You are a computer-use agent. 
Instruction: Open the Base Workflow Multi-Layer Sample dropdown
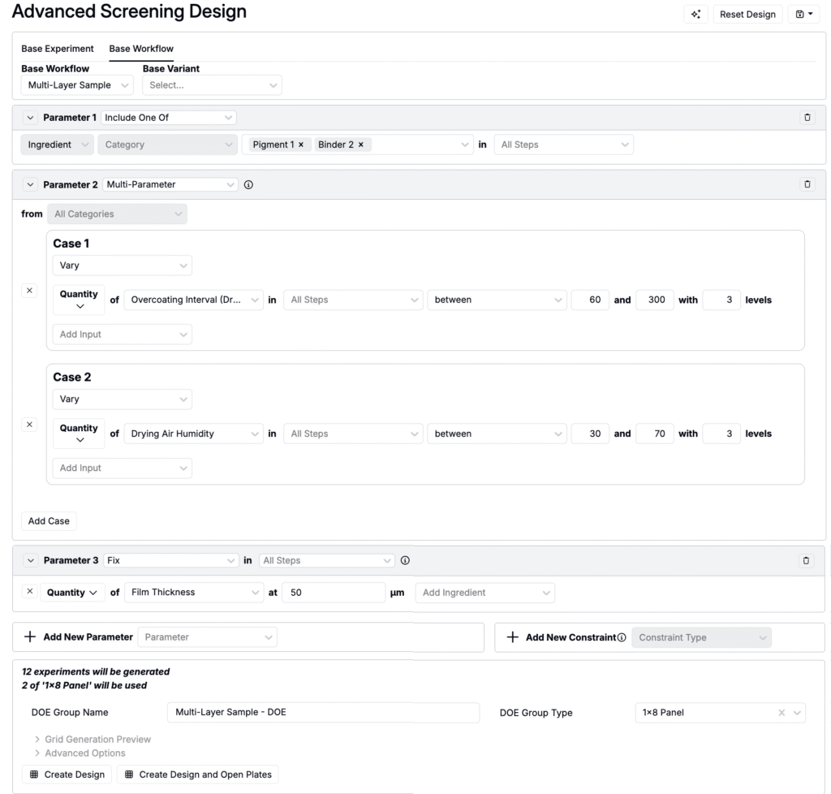tap(78, 85)
